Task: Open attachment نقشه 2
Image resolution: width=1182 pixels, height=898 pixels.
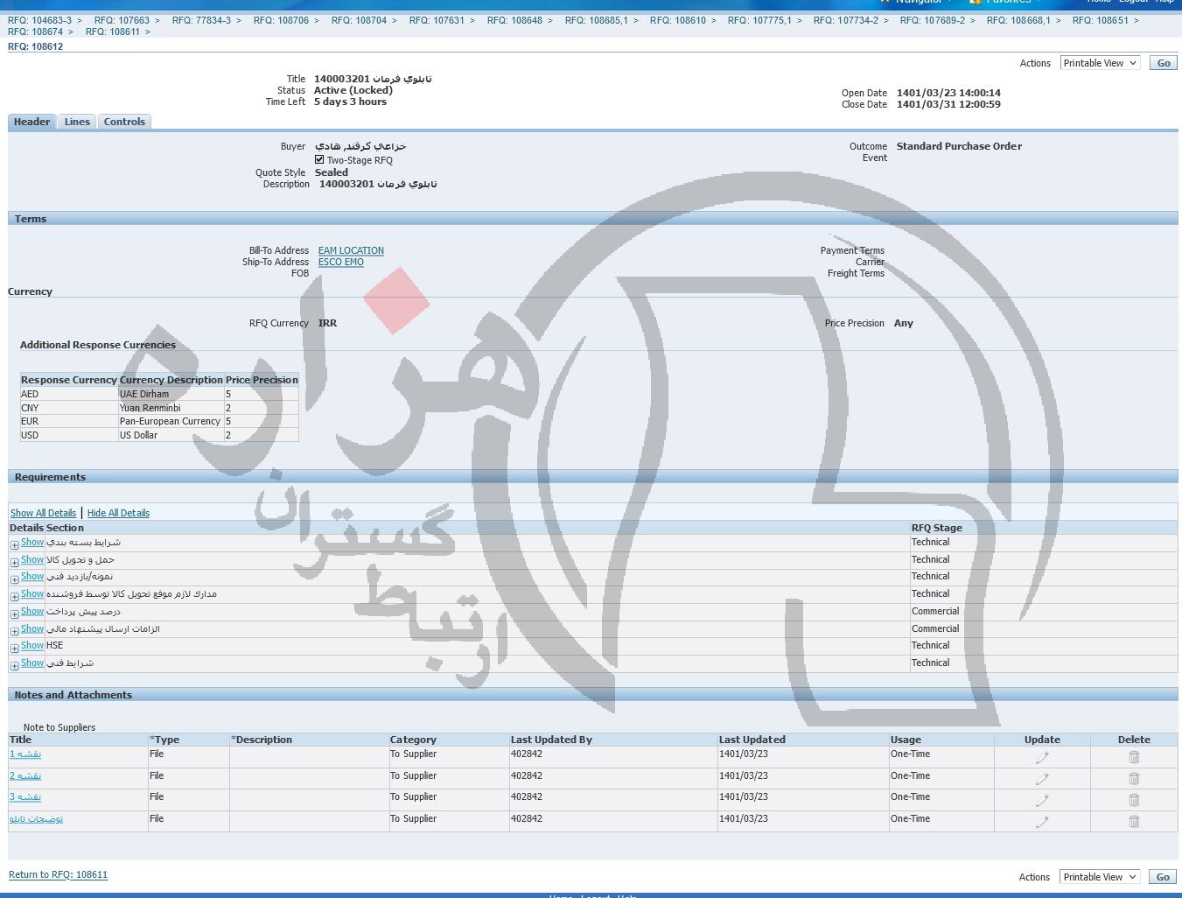Action: 25,775
